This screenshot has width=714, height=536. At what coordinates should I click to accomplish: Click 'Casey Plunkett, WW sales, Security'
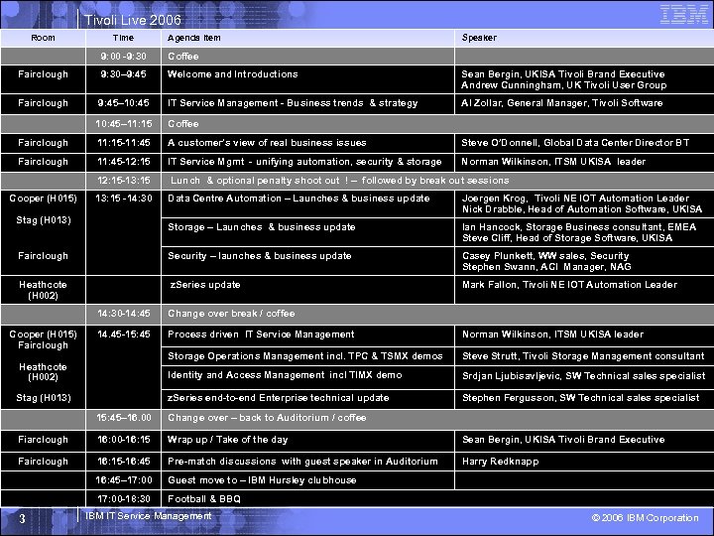(545, 256)
